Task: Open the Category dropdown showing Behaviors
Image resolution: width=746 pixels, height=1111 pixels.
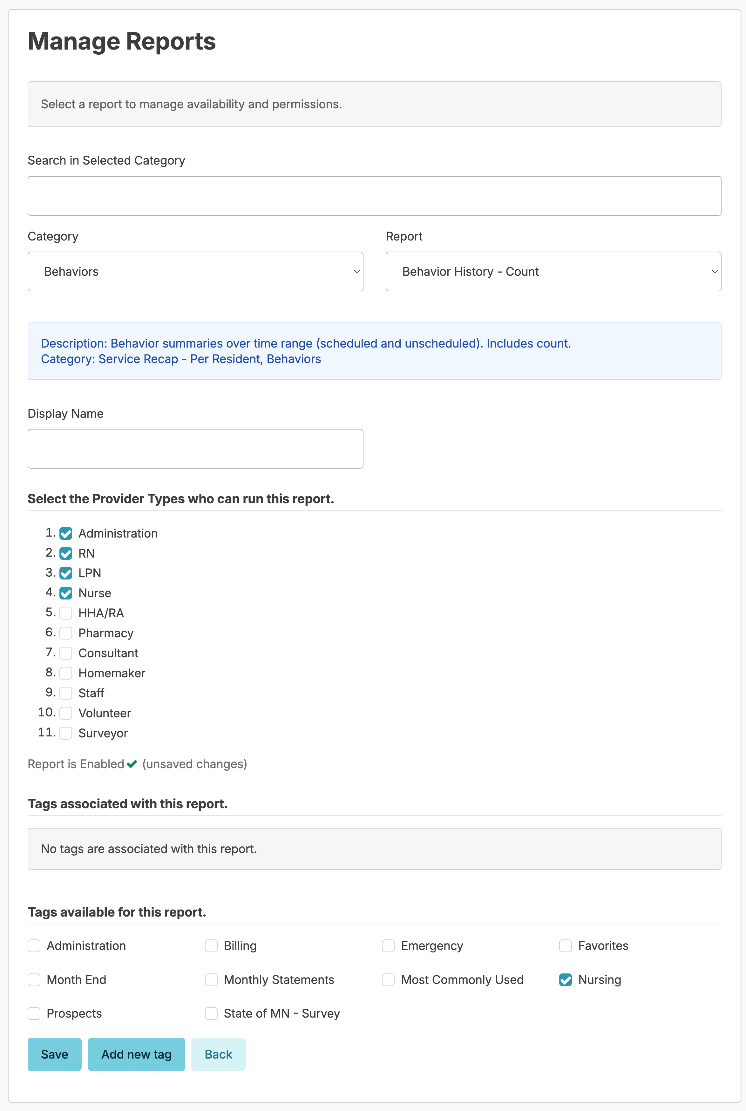Action: tap(195, 272)
